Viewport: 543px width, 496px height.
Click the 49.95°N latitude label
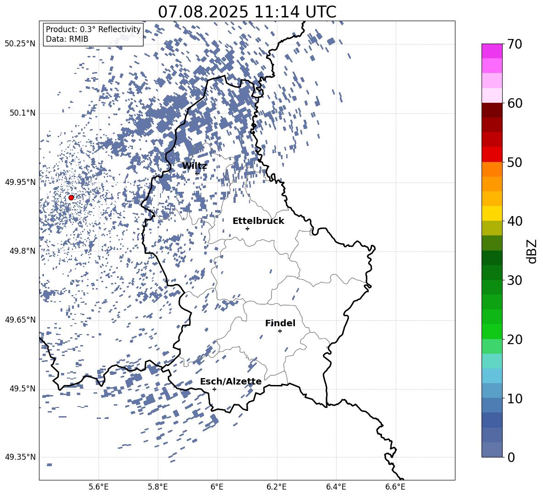20,182
